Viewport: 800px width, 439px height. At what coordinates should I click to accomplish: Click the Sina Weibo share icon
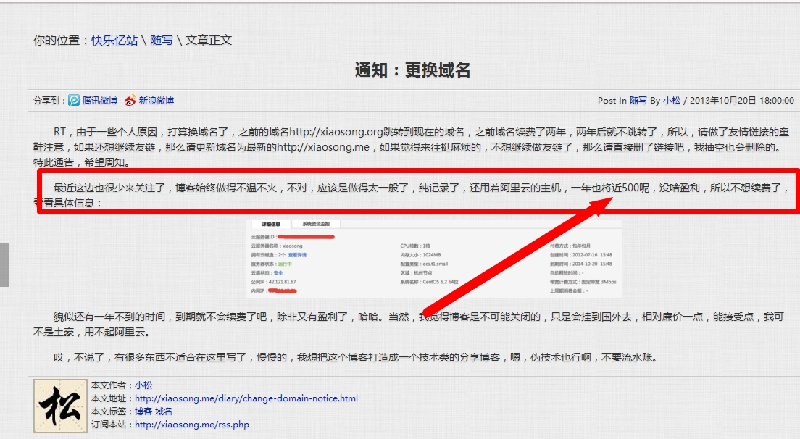click(130, 101)
